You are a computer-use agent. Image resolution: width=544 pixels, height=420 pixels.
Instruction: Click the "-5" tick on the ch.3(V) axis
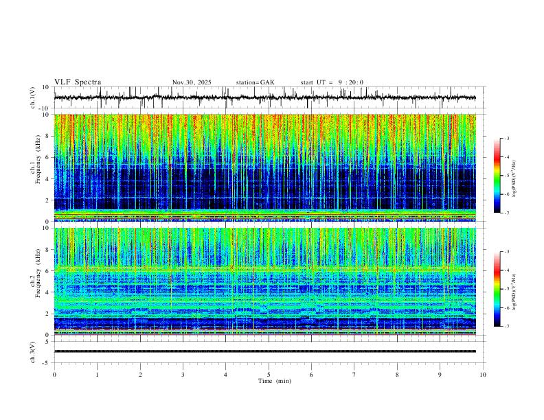click(46, 363)
